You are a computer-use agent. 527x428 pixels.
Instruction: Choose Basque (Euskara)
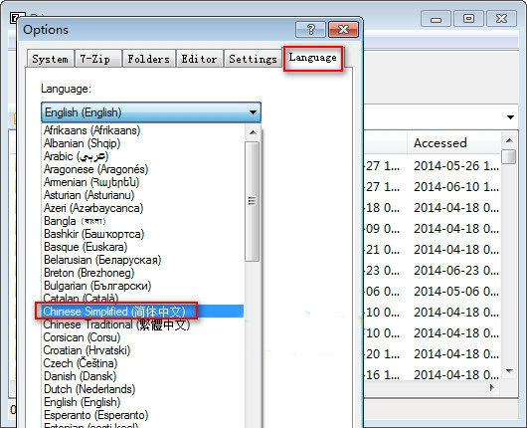tap(143, 247)
